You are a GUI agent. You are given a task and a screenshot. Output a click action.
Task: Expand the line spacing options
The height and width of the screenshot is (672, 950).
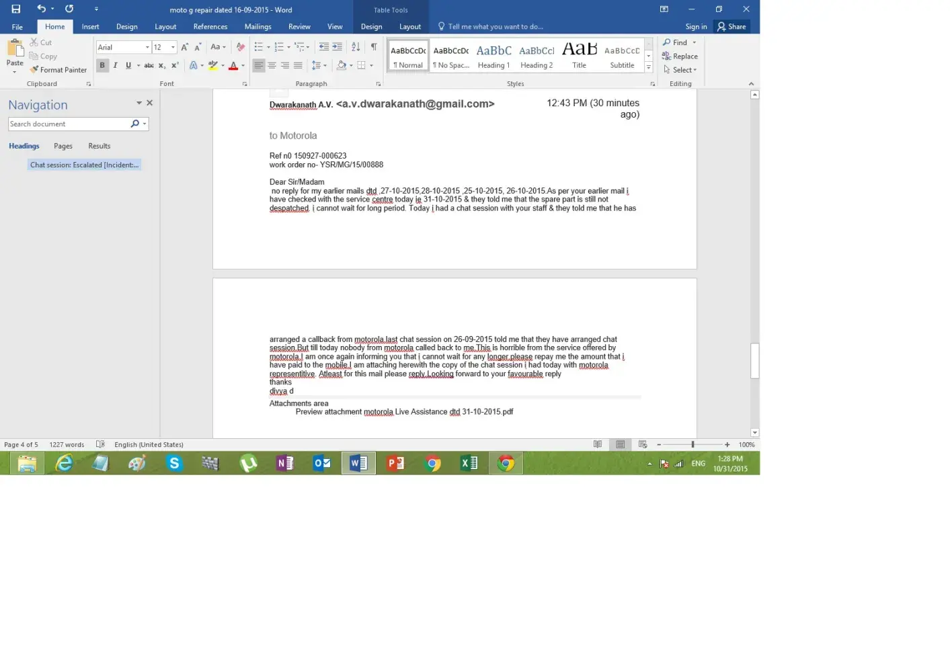point(319,66)
